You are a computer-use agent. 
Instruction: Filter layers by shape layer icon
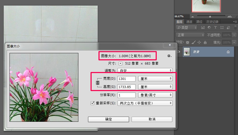222,28
